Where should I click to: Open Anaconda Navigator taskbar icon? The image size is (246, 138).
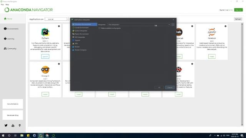53,135
